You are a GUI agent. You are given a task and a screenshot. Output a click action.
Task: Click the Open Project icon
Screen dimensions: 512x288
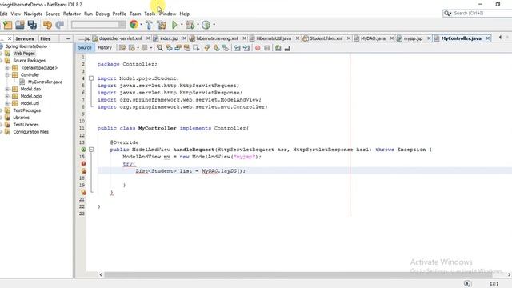click(20, 25)
